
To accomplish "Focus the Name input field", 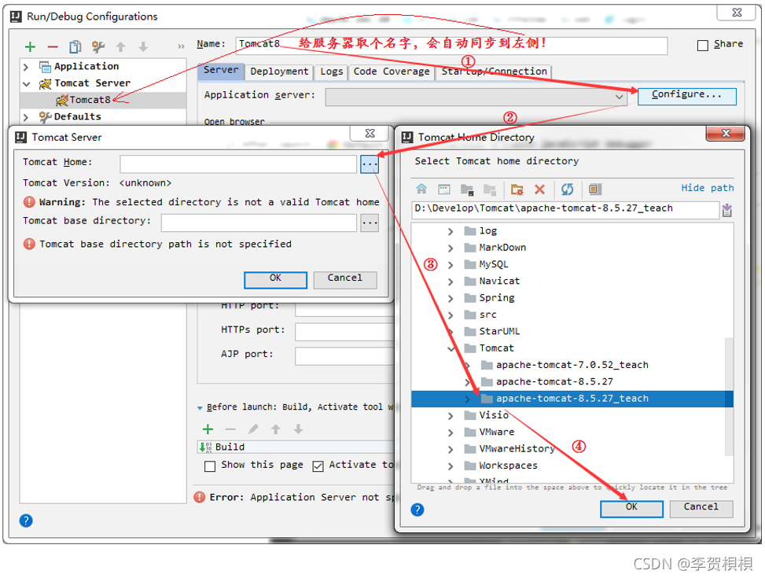I will tap(451, 46).
